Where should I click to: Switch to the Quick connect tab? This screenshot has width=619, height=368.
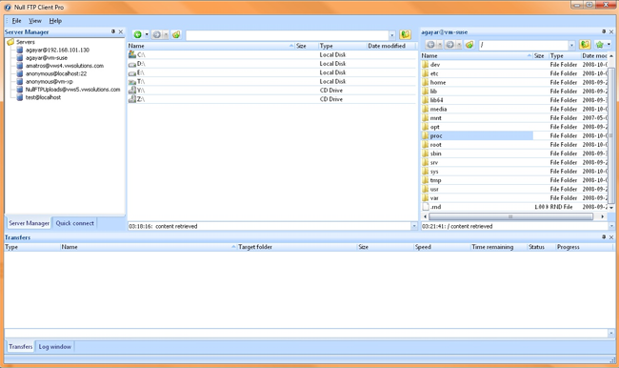tap(74, 223)
